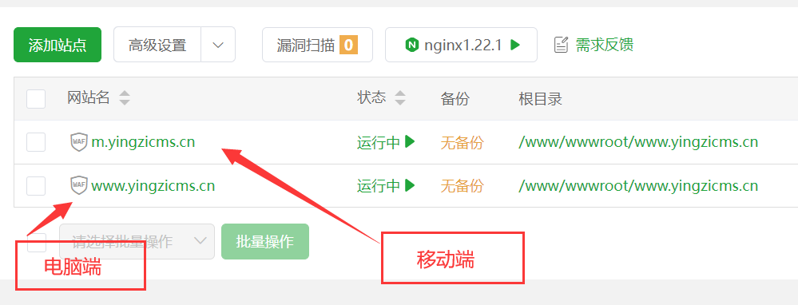
Task: Tick the checkbox beside batch operation dropdown
Action: tap(36, 243)
